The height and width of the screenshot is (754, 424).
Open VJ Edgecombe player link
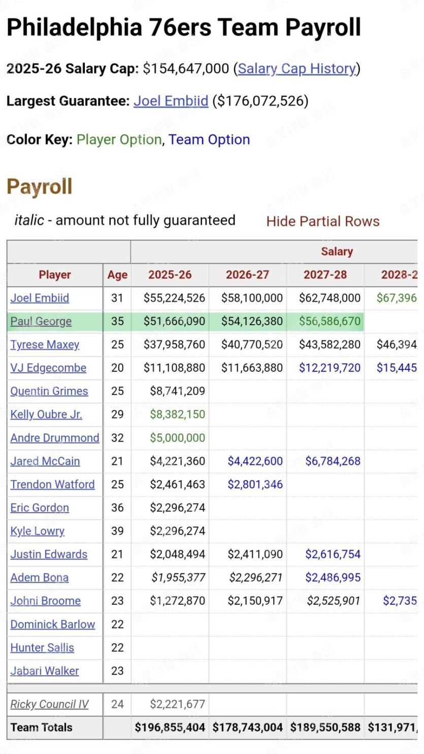point(48,368)
